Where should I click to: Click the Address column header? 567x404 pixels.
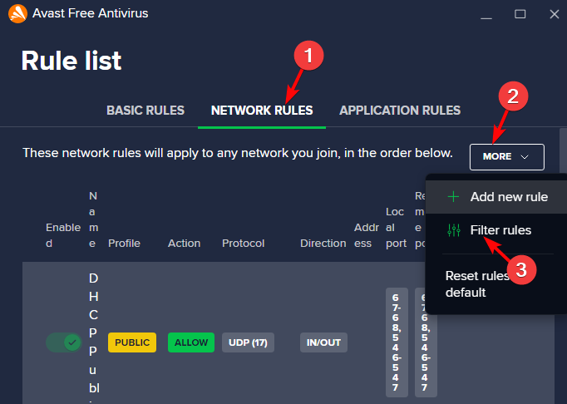[367, 235]
